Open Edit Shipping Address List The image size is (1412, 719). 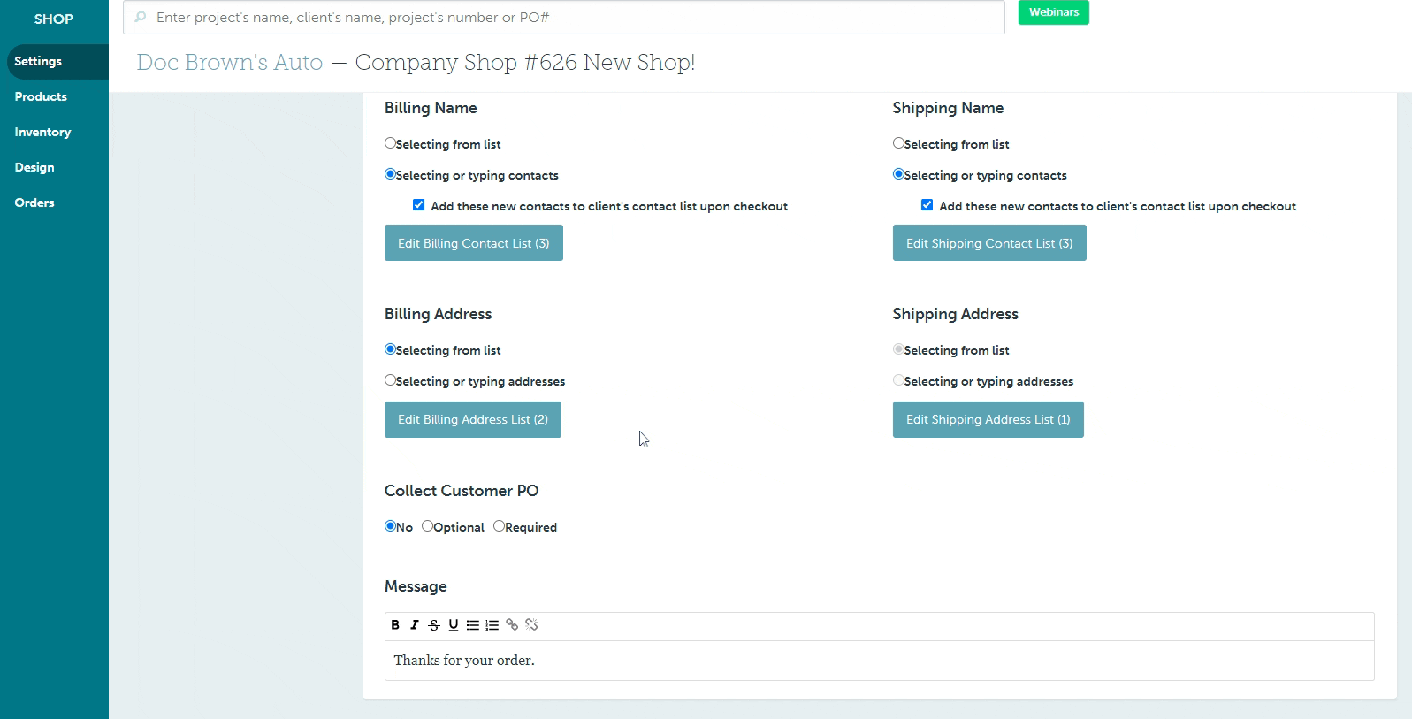[x=988, y=419]
